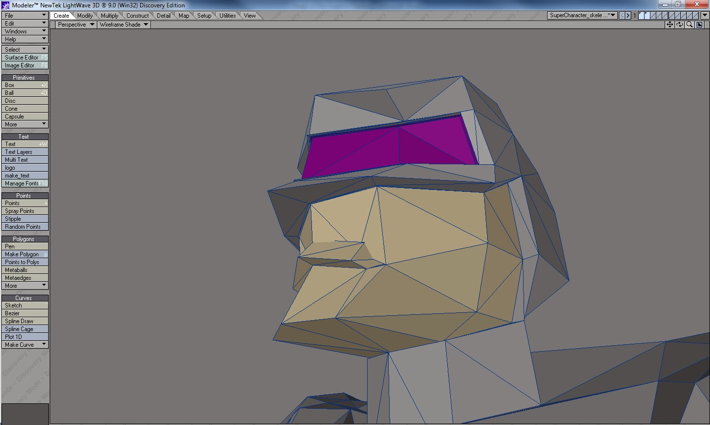
Task: Select the first layer slot in the layer bank
Action: pos(641,15)
